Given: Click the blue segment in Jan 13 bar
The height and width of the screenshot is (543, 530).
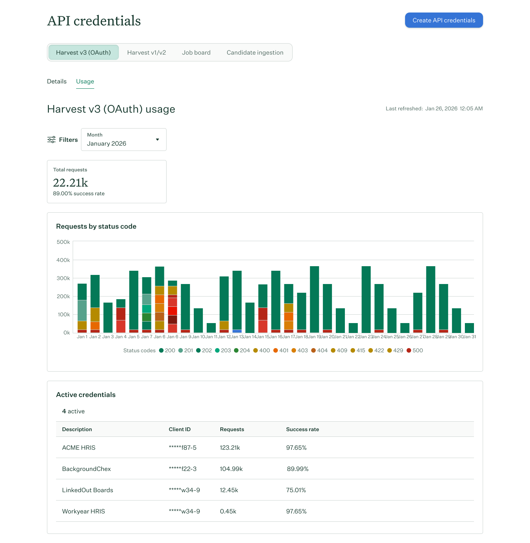Looking at the screenshot, I should click(237, 331).
